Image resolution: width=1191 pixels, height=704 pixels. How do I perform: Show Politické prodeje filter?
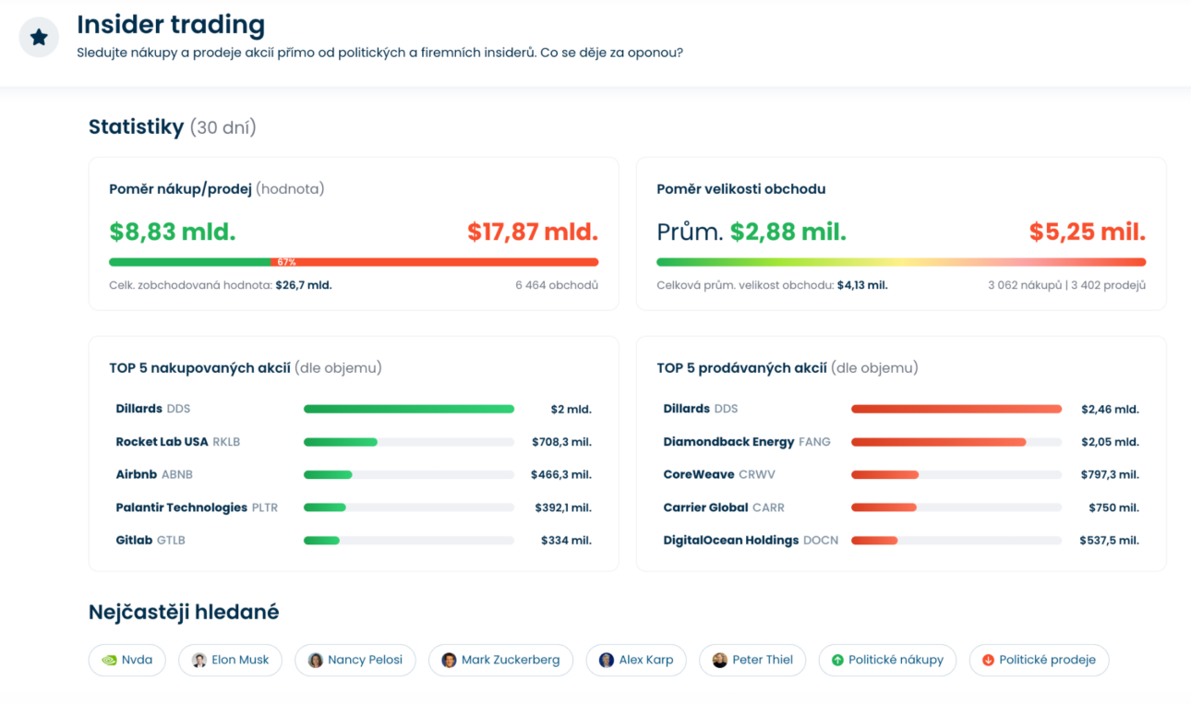[1039, 660]
